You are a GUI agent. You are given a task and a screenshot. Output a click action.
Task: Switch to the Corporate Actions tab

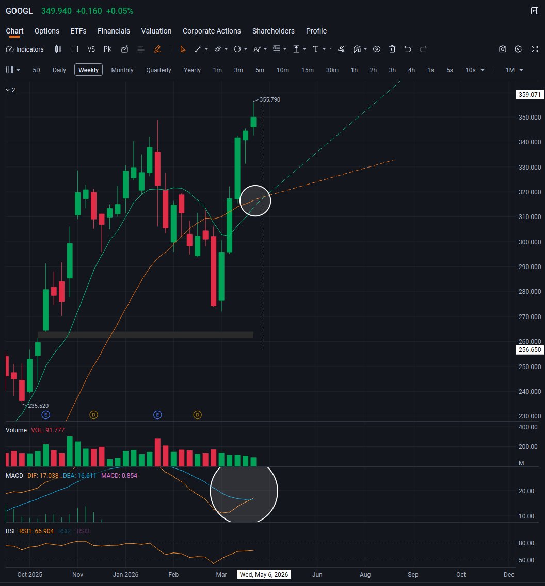click(212, 31)
